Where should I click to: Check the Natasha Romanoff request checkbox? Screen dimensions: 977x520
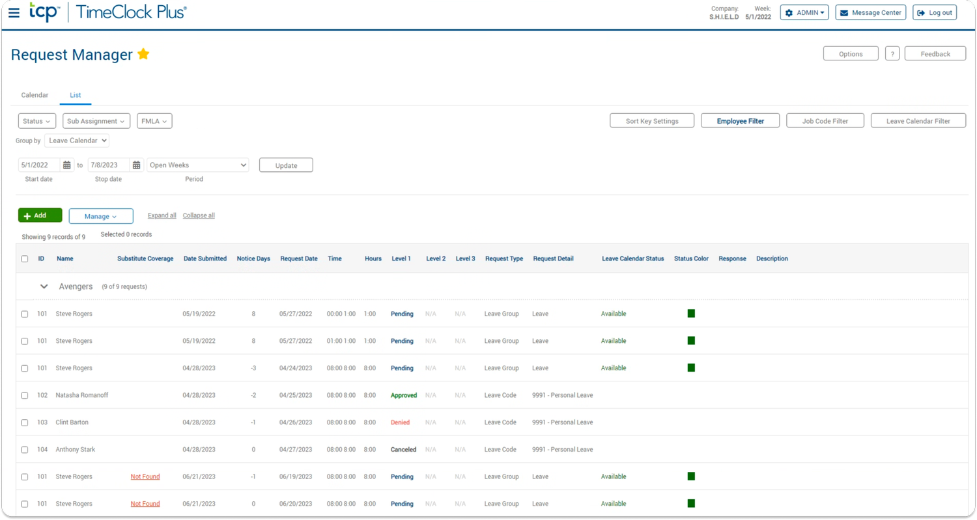pos(25,396)
